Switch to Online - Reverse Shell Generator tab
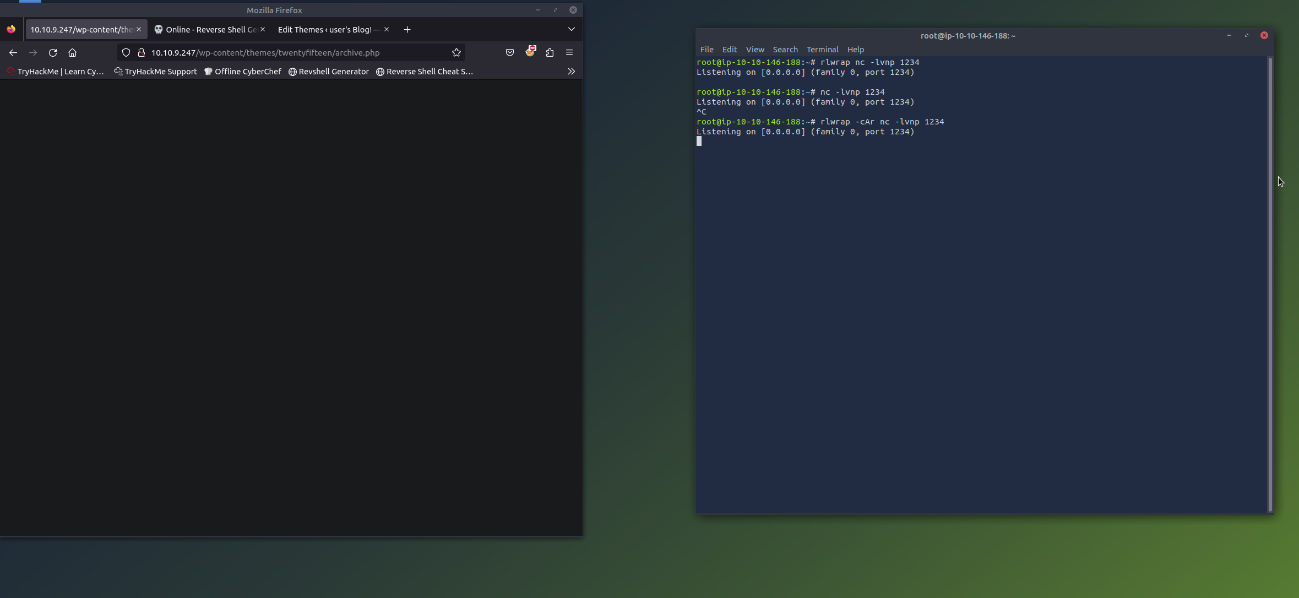This screenshot has width=1299, height=598. pyautogui.click(x=206, y=30)
